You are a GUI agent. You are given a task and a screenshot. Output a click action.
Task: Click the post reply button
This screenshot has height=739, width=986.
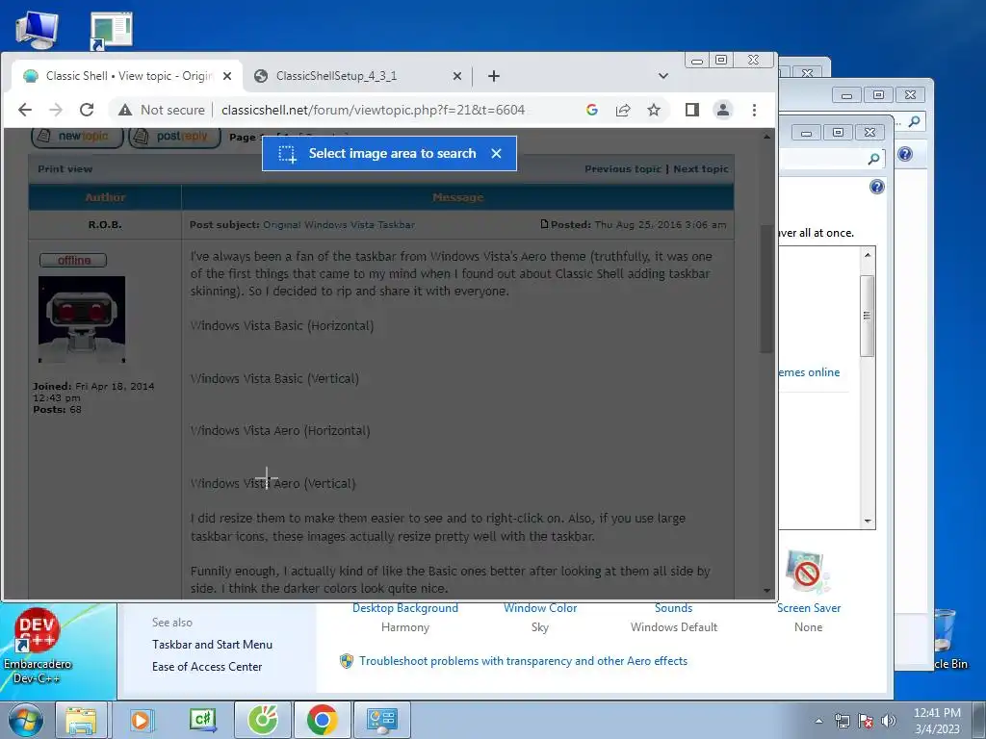175,137
